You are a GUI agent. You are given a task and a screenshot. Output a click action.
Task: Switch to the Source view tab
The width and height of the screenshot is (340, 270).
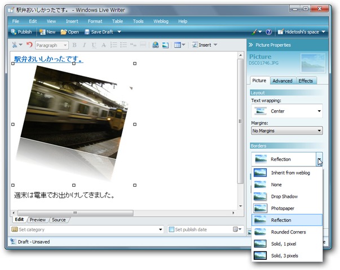[59, 220]
